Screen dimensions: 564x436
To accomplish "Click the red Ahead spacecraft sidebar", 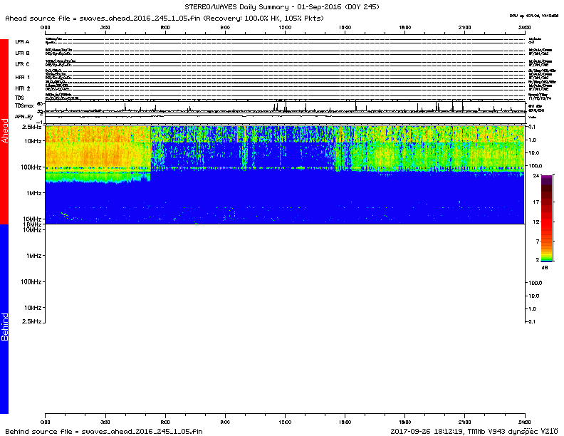I will click(4, 132).
